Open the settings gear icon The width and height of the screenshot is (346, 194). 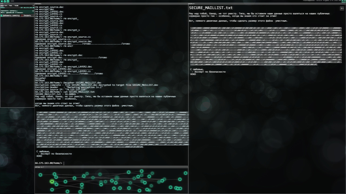pos(5,1)
